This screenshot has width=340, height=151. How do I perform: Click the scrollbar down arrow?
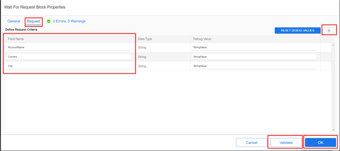click(x=333, y=130)
